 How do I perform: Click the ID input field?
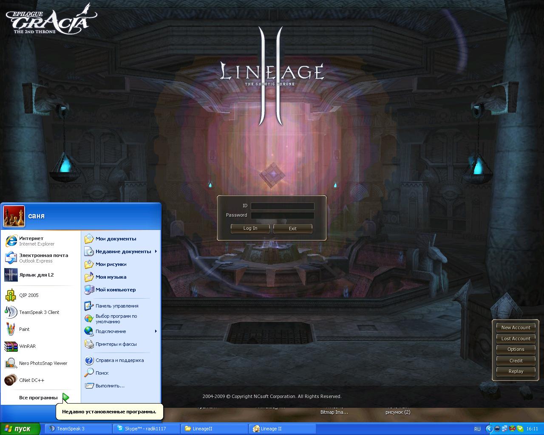click(x=282, y=206)
